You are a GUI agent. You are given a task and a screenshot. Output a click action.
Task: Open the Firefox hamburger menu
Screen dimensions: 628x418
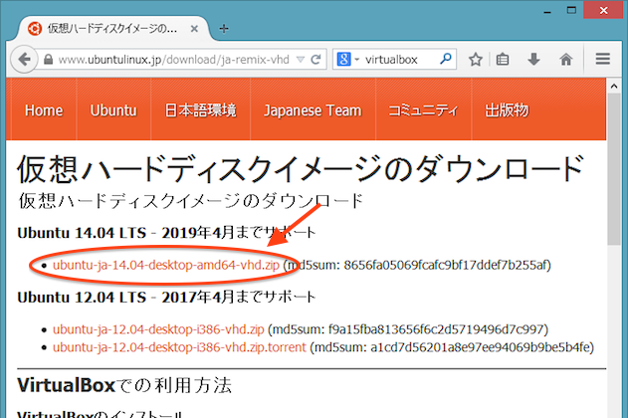coord(602,60)
